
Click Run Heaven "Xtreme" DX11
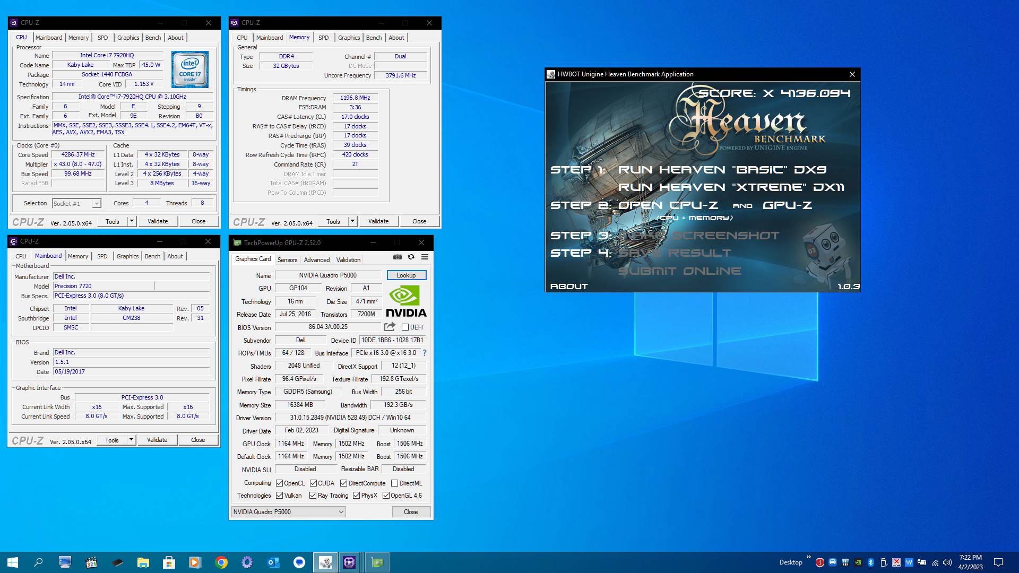click(x=731, y=187)
